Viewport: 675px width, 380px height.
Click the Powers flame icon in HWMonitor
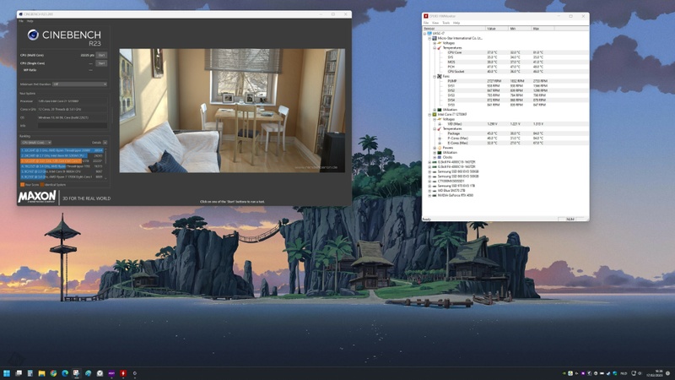(x=440, y=148)
